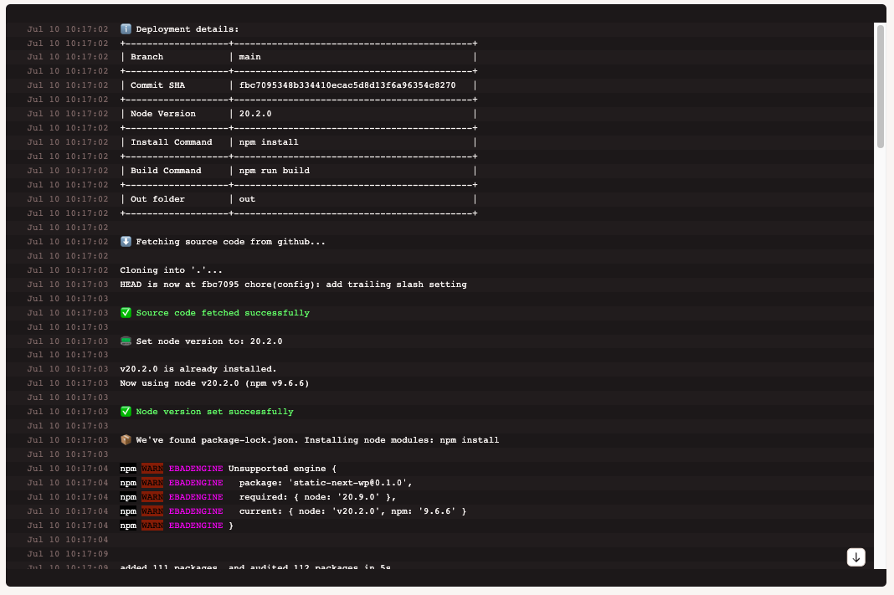Click the package icon before "We've found package-lock.json"
This screenshot has width=894, height=595.
click(124, 439)
